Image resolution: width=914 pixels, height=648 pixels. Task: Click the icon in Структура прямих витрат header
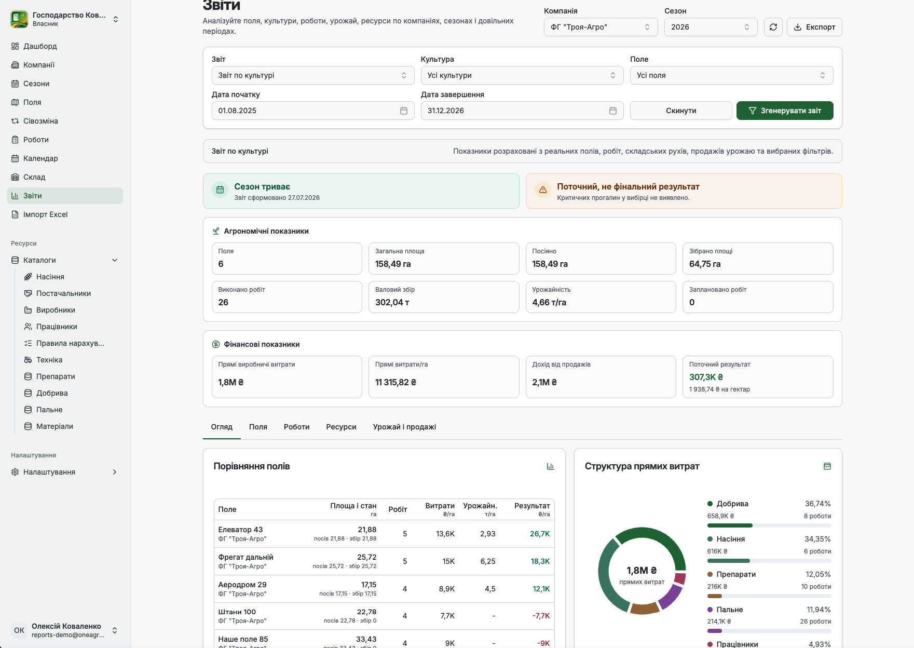pos(827,466)
